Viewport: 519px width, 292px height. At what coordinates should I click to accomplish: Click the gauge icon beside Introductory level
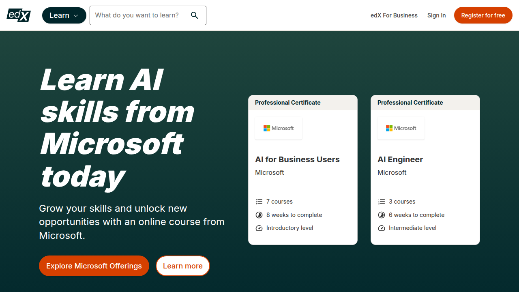click(259, 228)
